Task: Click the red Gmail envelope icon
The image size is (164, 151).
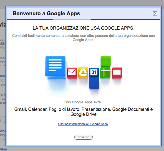Action: (x=72, y=73)
